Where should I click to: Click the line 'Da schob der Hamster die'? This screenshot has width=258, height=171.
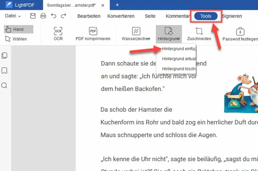[x=136, y=109]
